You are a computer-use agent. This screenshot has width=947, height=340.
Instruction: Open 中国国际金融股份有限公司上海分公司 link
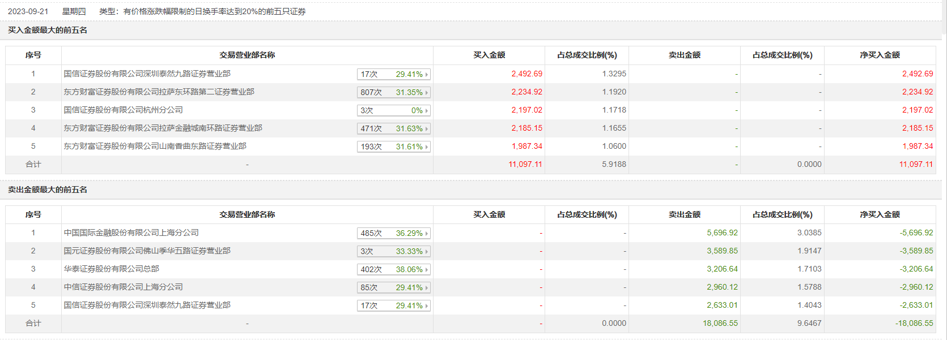pyautogui.click(x=131, y=233)
